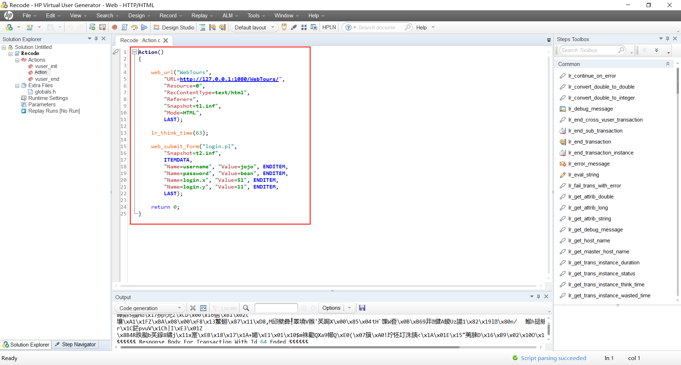681x365 pixels.
Task: Select lr_get_host_name step
Action: click(x=589, y=241)
